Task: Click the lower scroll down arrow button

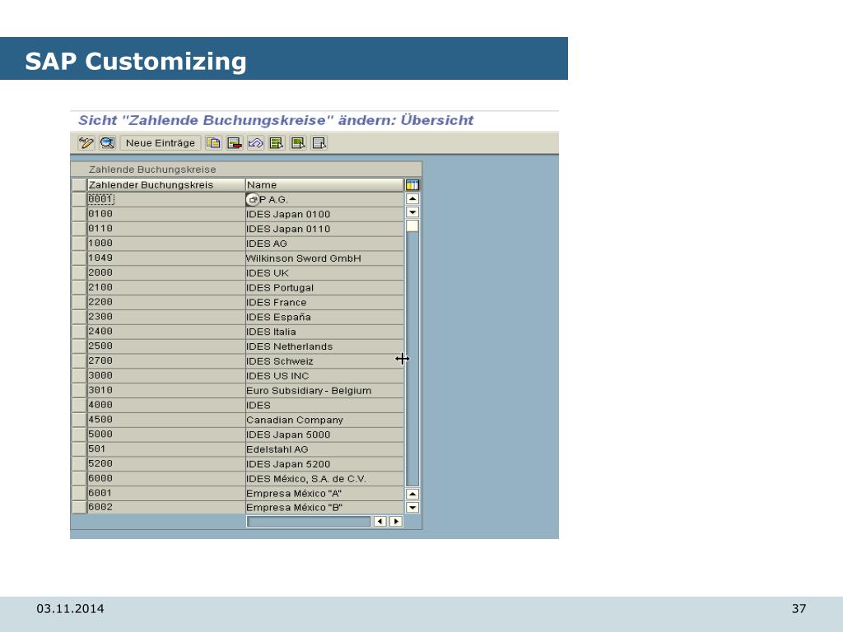Action: coord(412,507)
